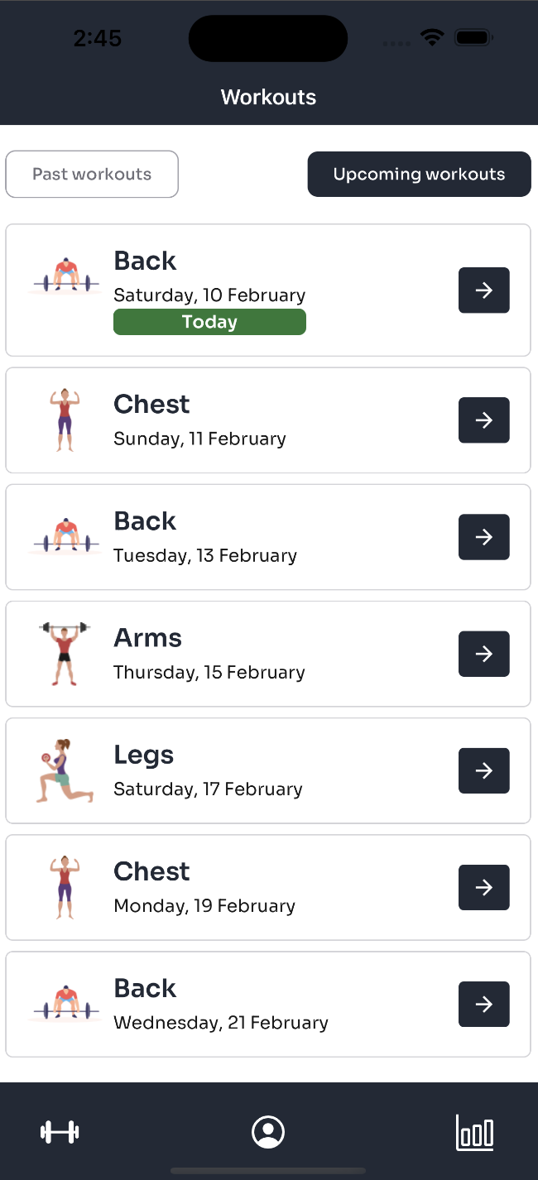Open the Thursday Arms workout arrow
Screen dimensions: 538x1180
[483, 654]
